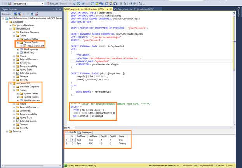Select dbo.Employee table under myDemoDB1

point(32,49)
